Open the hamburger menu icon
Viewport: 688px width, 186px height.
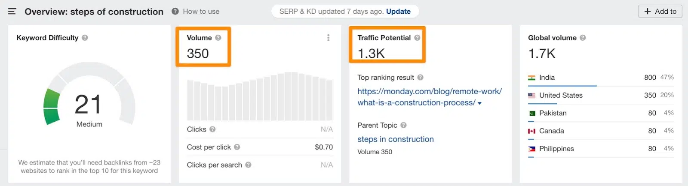click(x=12, y=12)
